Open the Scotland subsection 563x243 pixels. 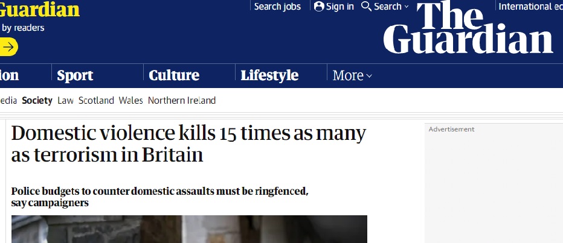click(96, 101)
